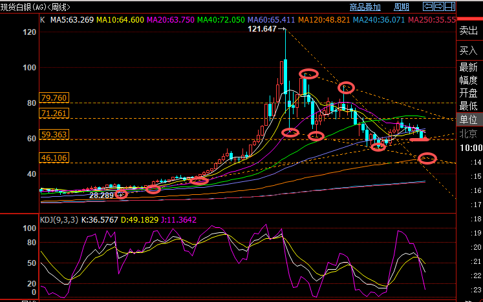This screenshot has width=483, height=302.
Task: Click the KDJ(9,3,3) indicator name
Action: coord(59,220)
